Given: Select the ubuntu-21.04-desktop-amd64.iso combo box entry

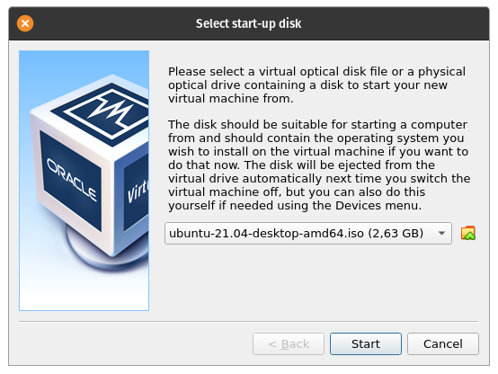Looking at the screenshot, I should 308,233.
